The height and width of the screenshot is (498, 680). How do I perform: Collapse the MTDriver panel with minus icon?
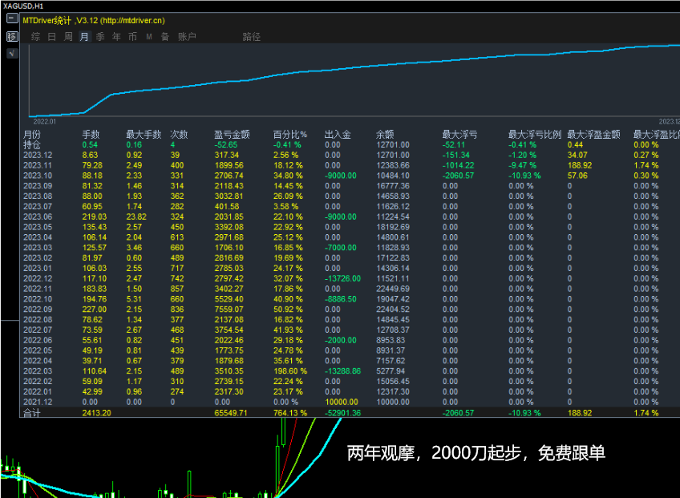tap(11, 19)
